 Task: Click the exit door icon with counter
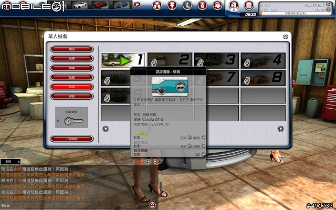tap(234, 6)
